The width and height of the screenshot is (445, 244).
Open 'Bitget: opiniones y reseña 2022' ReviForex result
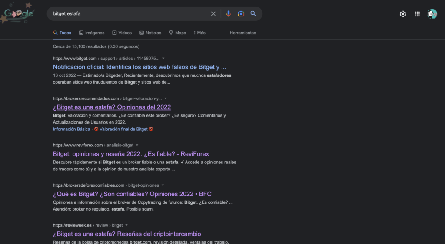131,154
